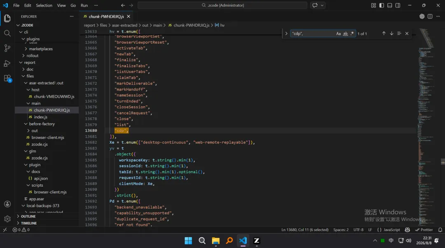The width and height of the screenshot is (445, 248).
Task: Go to next match in find widget
Action: [x=391, y=33]
